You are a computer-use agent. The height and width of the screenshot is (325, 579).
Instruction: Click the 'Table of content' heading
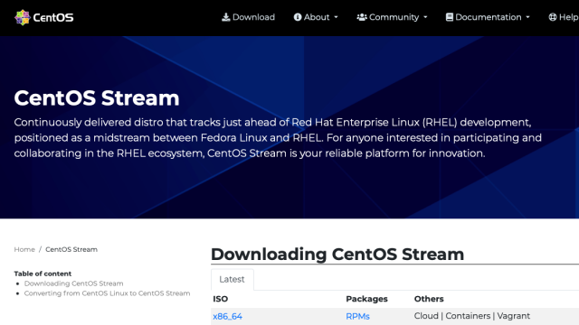point(43,274)
